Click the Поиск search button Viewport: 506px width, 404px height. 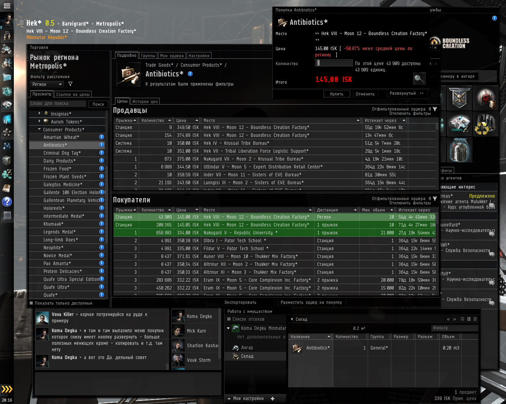click(x=98, y=104)
